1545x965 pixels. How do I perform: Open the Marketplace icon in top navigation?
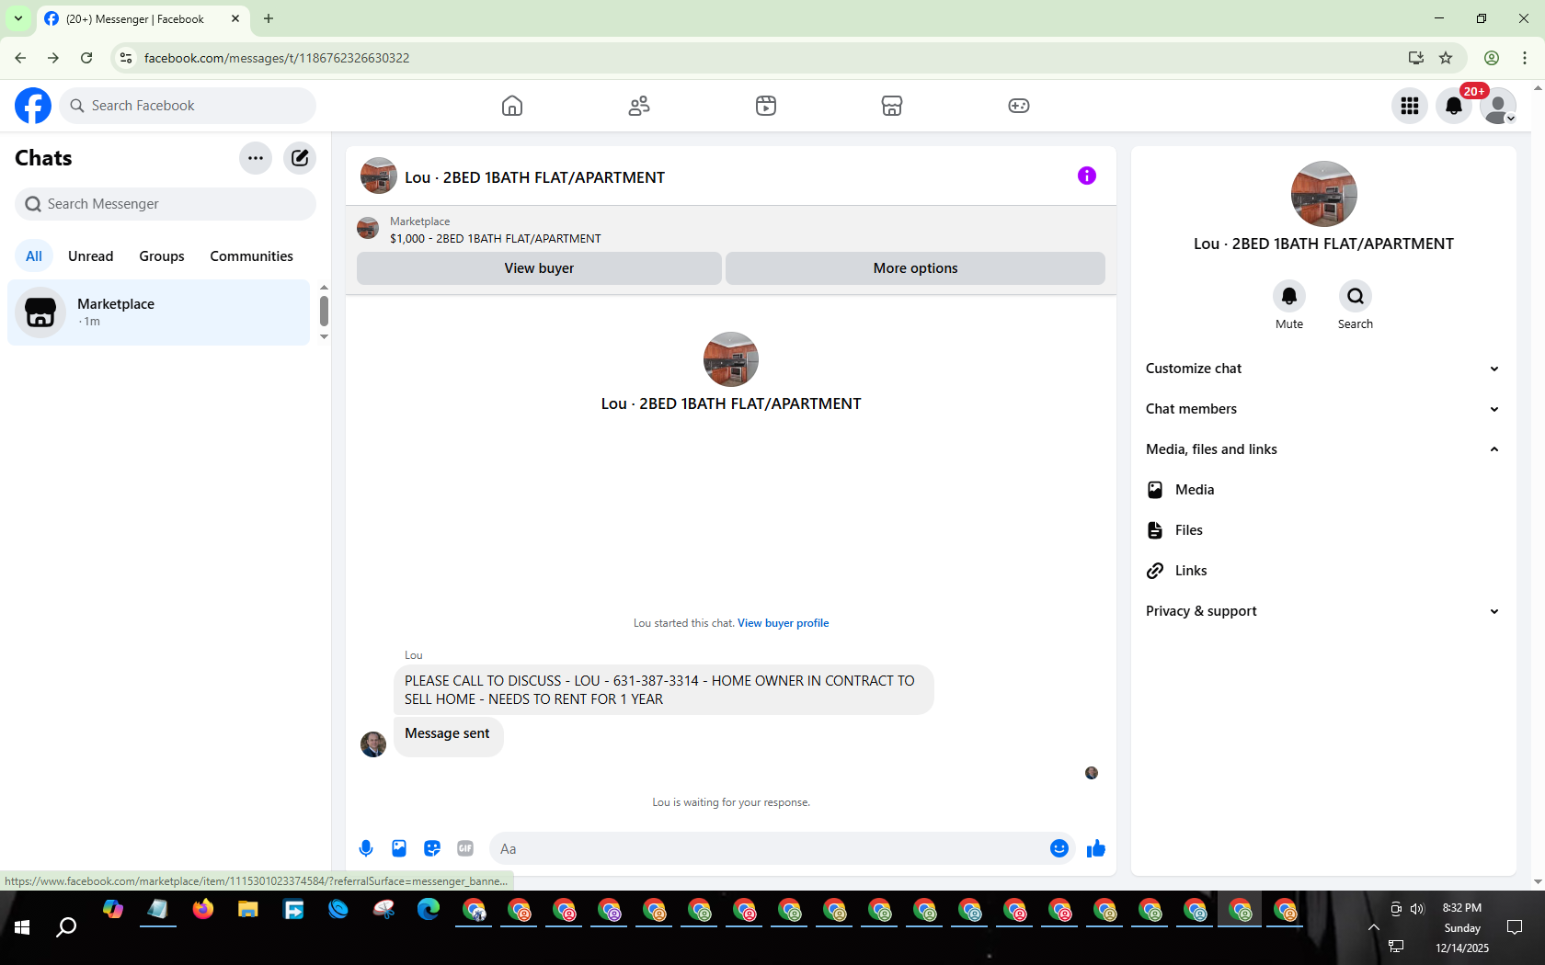pyautogui.click(x=892, y=106)
